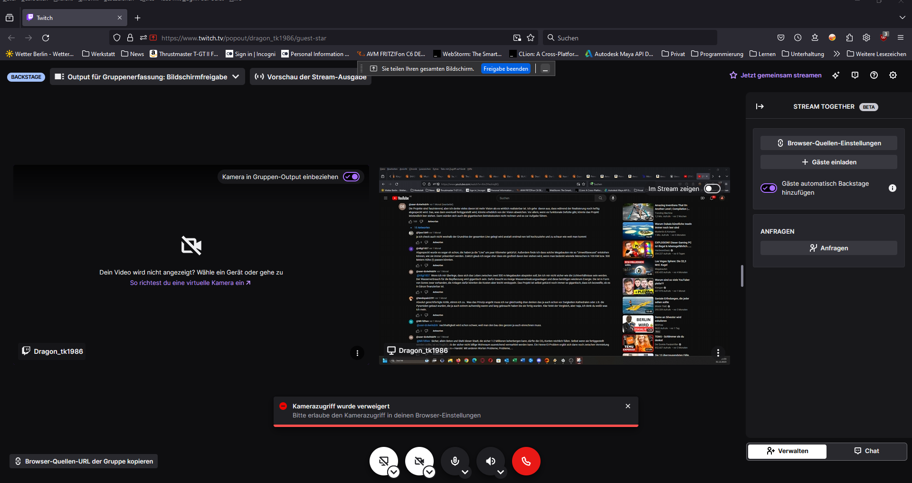Screen dimensions: 912x483
Task: Click the Gäste einladen button
Action: coord(828,162)
